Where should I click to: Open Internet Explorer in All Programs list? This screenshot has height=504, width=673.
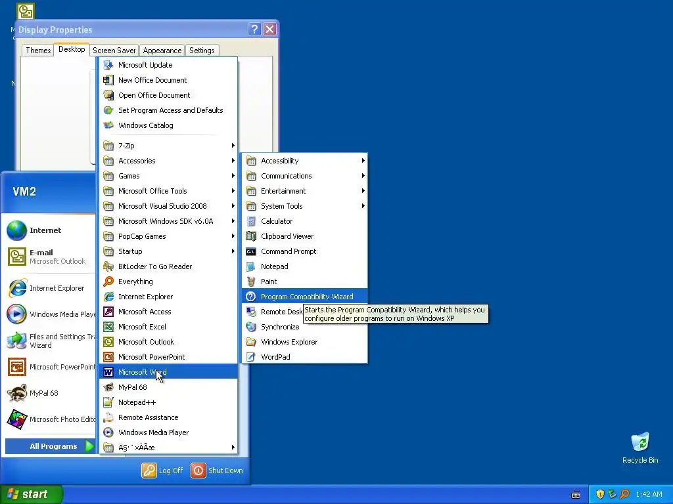point(168,297)
